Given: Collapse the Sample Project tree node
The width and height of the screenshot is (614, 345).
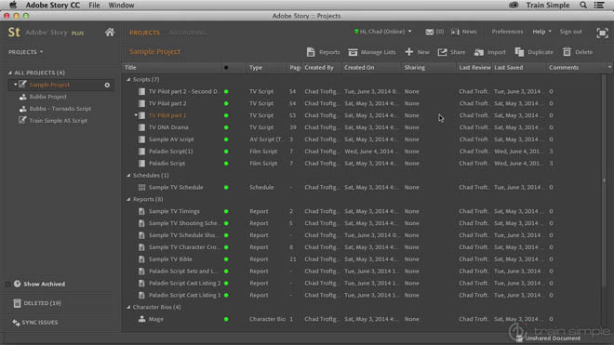Looking at the screenshot, I should [15, 85].
